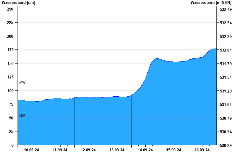Select the 12.09.24 date label
This screenshot has width=234, height=161.
[x=88, y=150]
